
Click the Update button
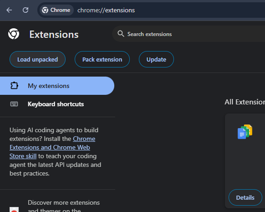point(156,59)
